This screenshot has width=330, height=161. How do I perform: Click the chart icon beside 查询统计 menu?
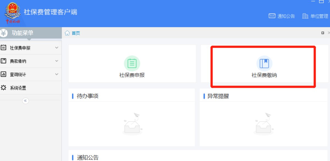(4, 74)
